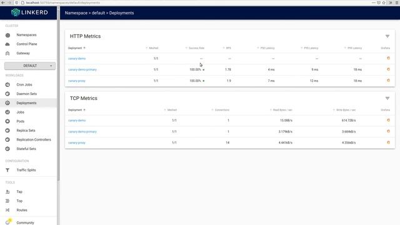Sort HTTP Metrics by P50 Latency

click(x=266, y=48)
